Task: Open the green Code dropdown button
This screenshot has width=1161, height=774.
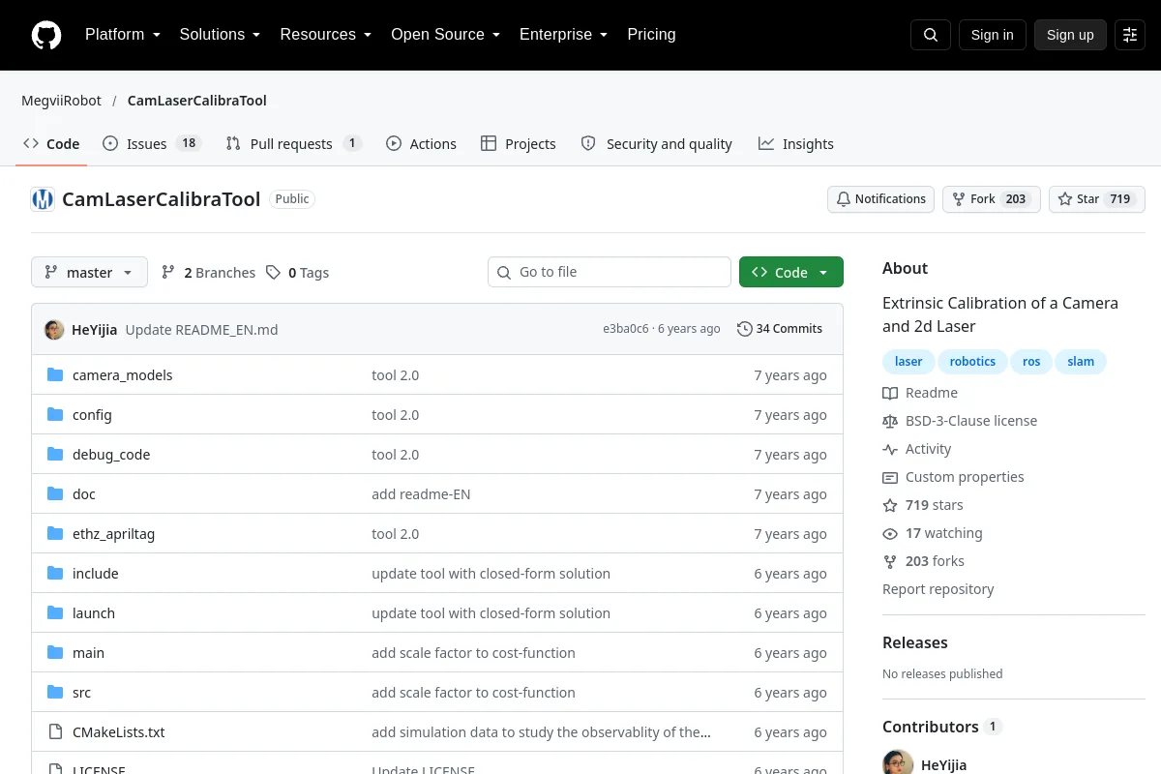Action: 791,272
